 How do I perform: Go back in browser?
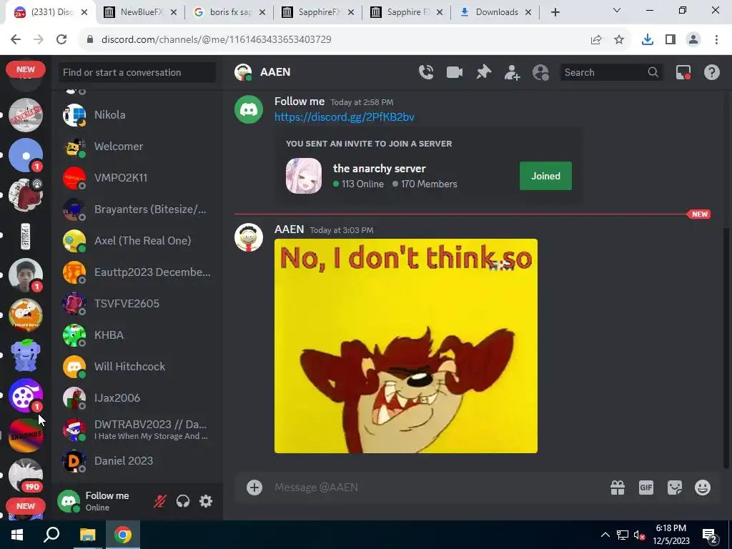click(x=16, y=40)
